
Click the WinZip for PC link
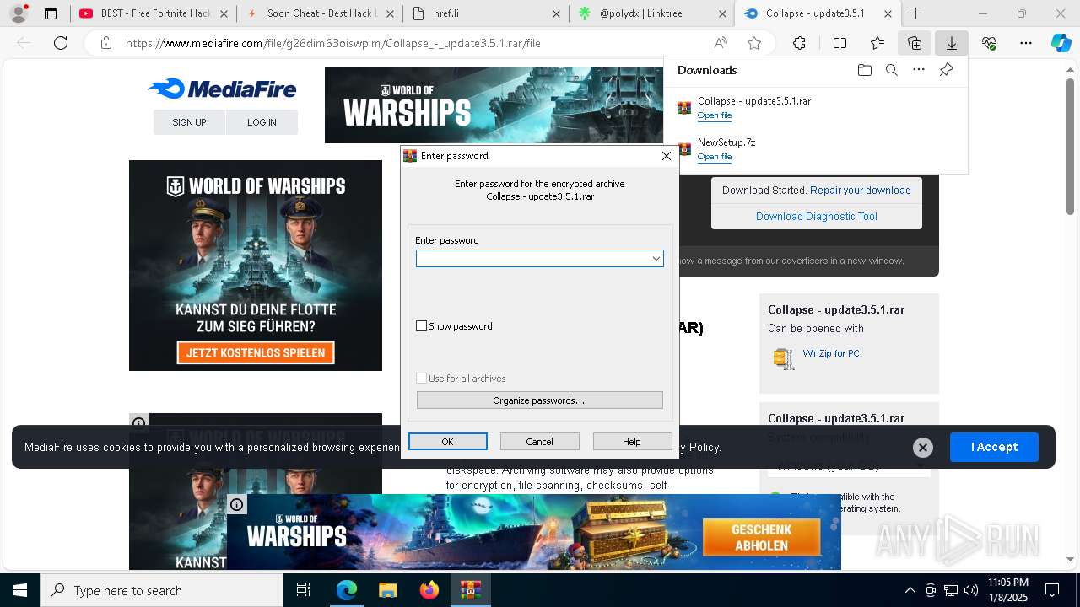tap(831, 353)
